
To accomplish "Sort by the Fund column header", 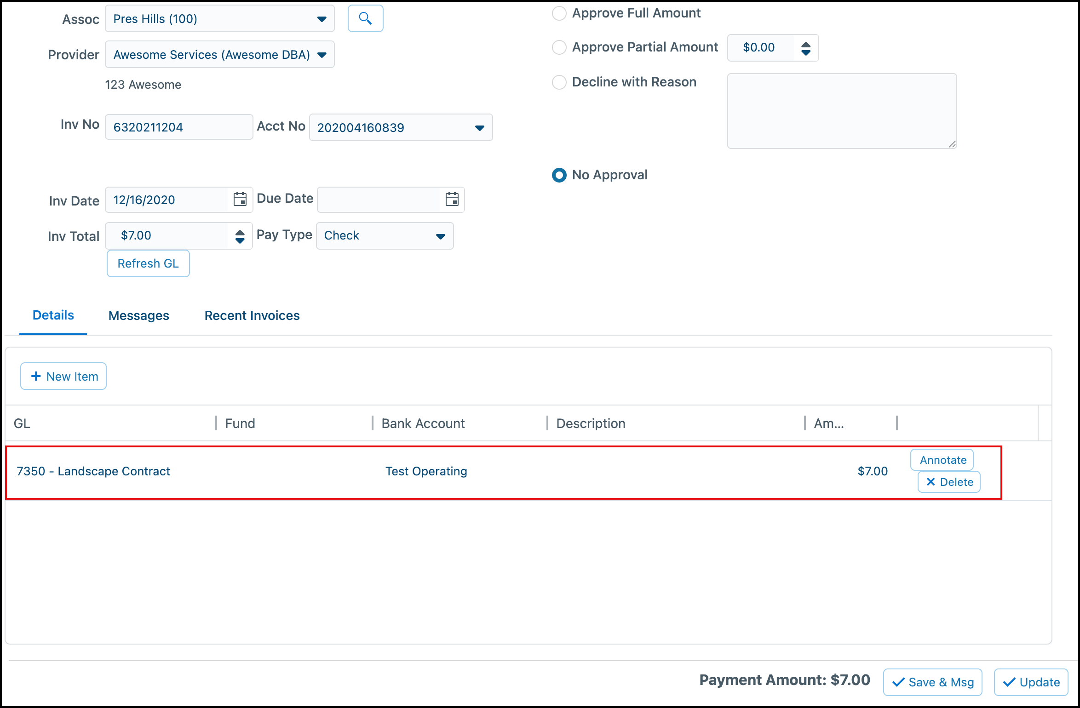I will (294, 423).
